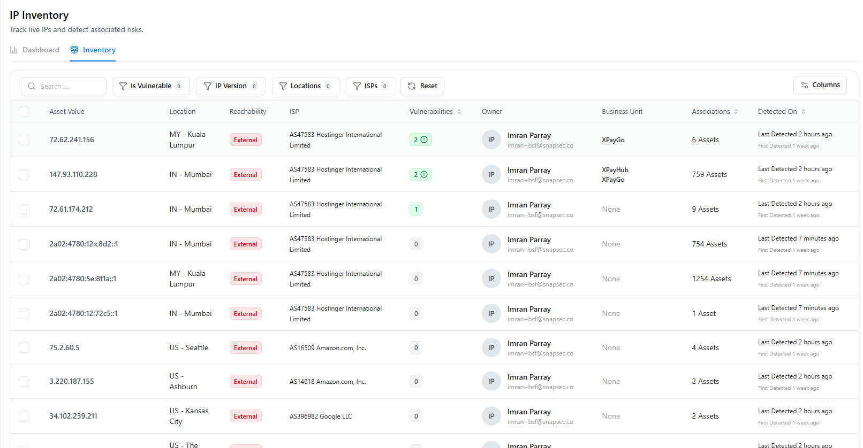
Task: Open the 759 Assets associations link
Action: pos(709,174)
